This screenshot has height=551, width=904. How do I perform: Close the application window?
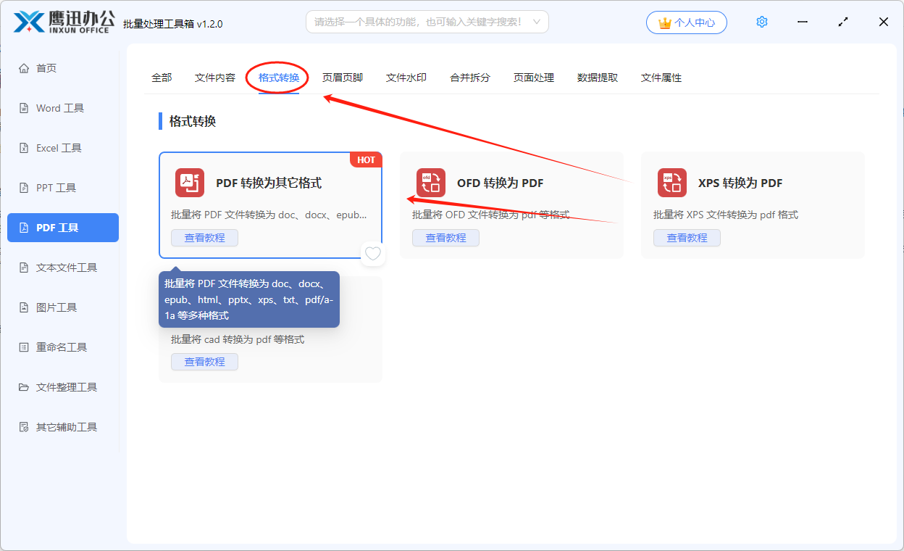884,22
